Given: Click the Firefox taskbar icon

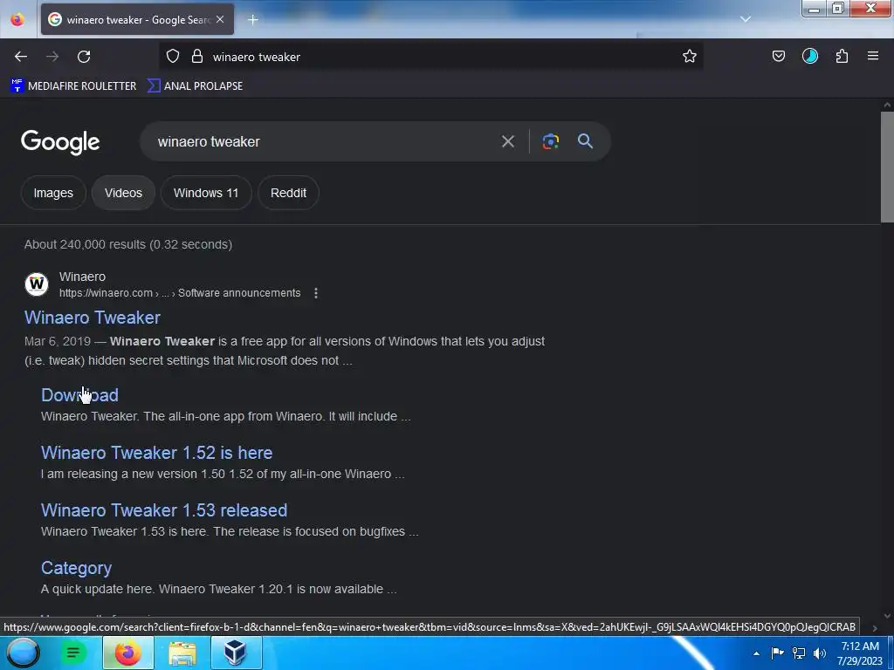Looking at the screenshot, I should click(128, 653).
